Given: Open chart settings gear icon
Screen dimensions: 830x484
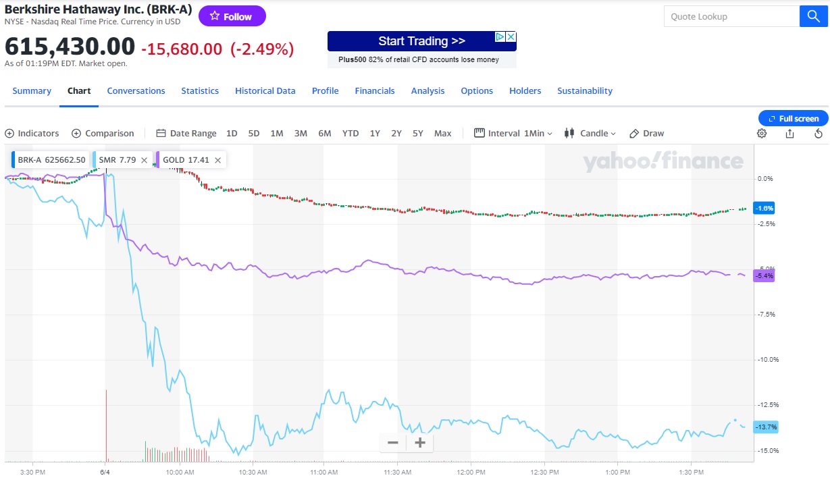Looking at the screenshot, I should coord(762,133).
